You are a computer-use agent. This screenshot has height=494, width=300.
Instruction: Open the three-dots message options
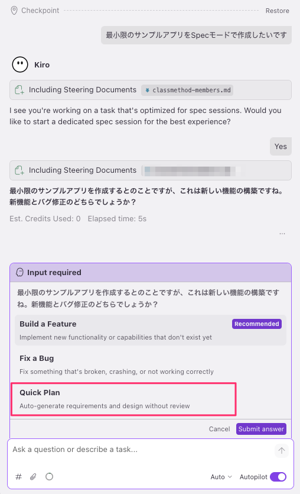tap(282, 234)
